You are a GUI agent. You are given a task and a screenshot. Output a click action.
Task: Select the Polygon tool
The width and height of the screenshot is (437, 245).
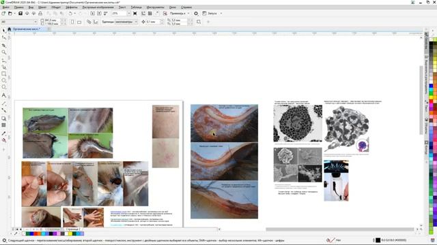[3, 87]
